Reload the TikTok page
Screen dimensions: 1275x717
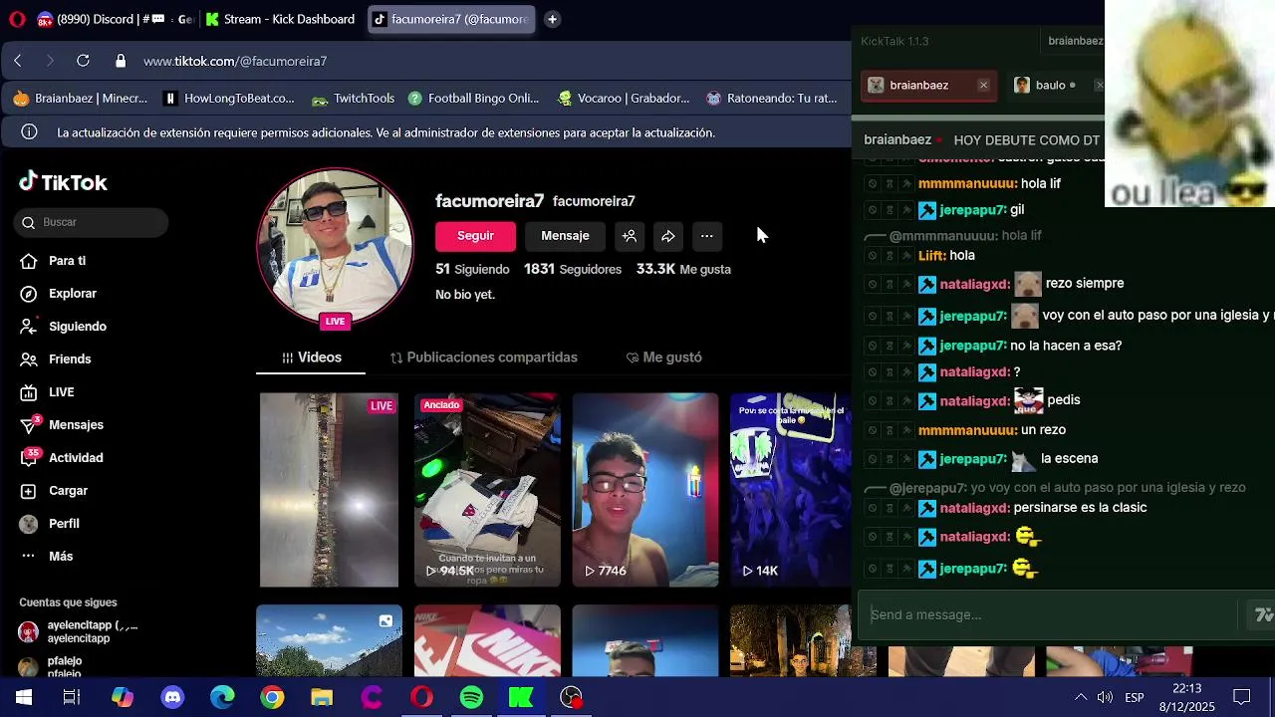84,61
